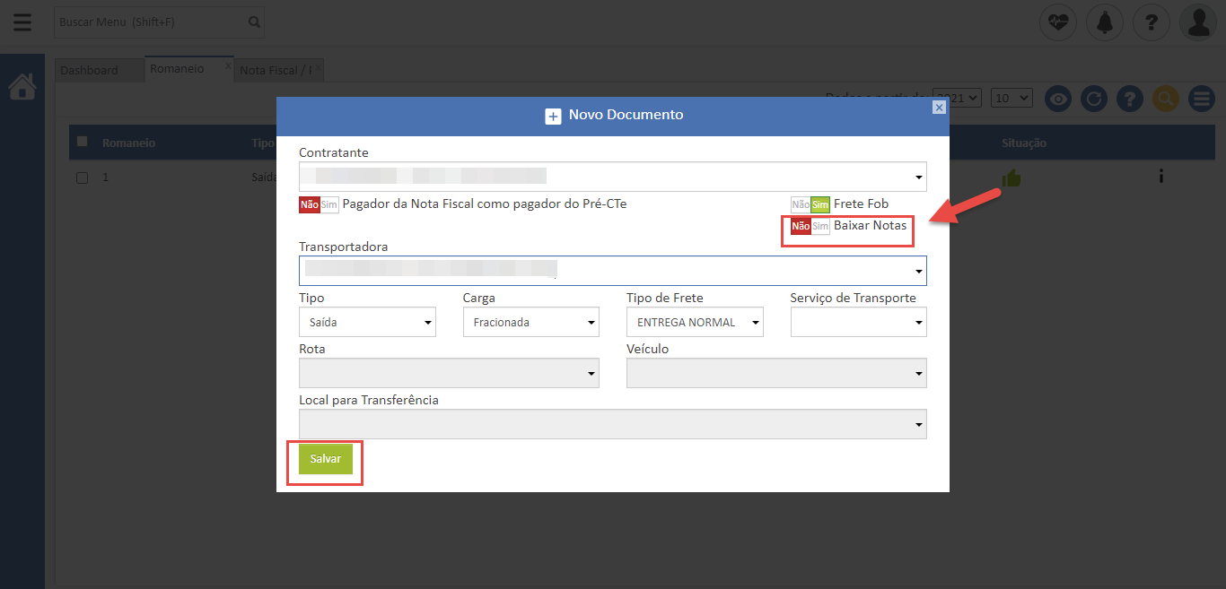Toggle the Frete Fob switch
This screenshot has width=1226, height=589.
pos(810,204)
